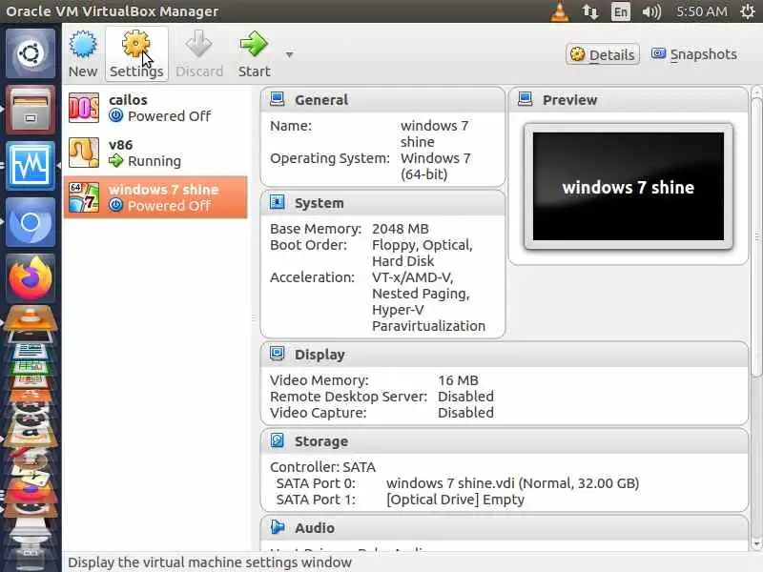This screenshot has height=572, width=763.
Task: Click the '2048 MB' base memory value
Action: click(401, 229)
